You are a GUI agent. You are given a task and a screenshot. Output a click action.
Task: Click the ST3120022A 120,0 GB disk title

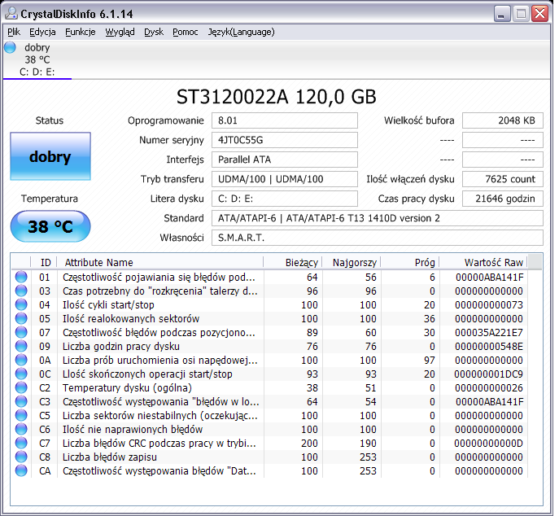click(277, 97)
